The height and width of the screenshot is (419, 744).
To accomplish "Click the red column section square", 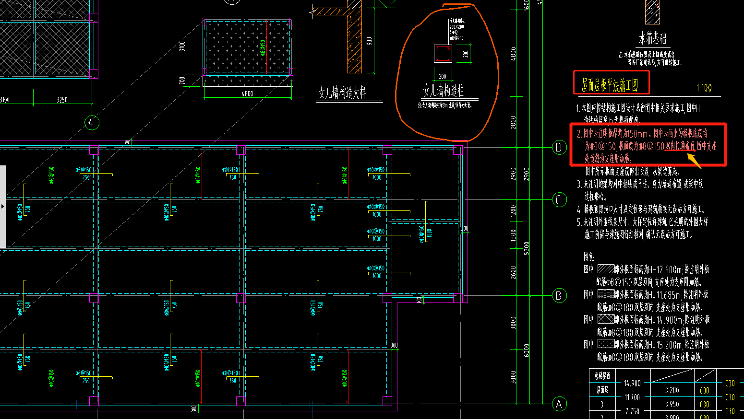I will tap(443, 54).
